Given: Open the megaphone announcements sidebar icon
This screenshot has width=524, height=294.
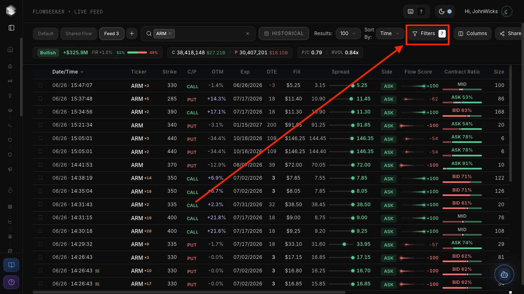Looking at the screenshot, I should 10,169.
